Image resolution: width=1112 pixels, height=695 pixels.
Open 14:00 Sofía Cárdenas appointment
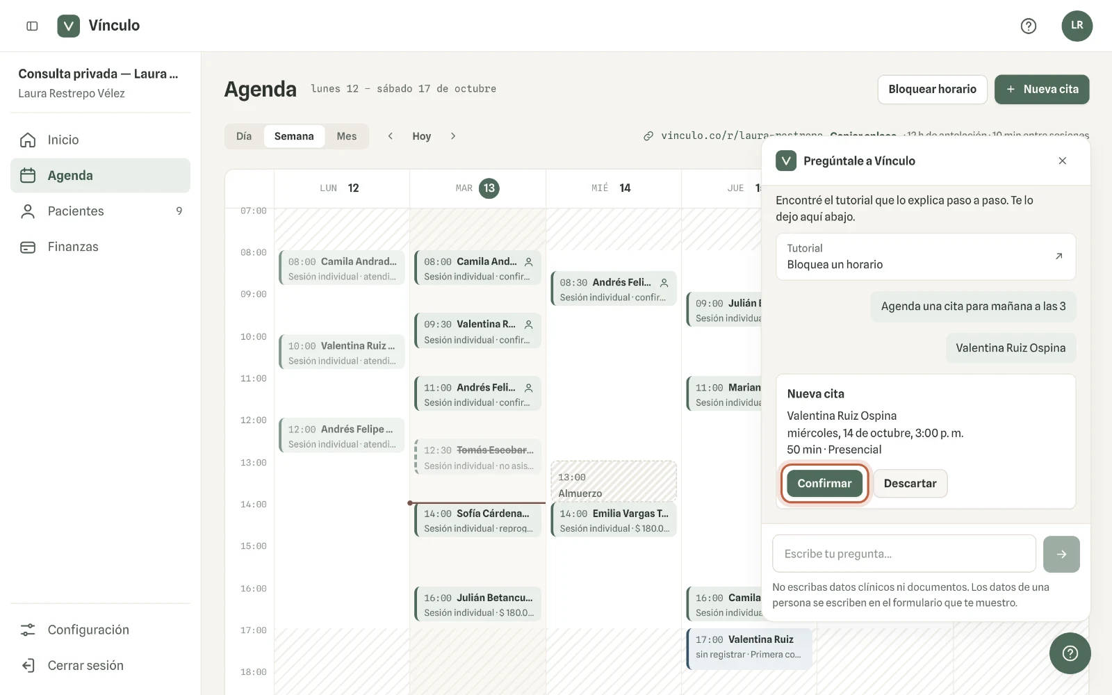point(477,520)
